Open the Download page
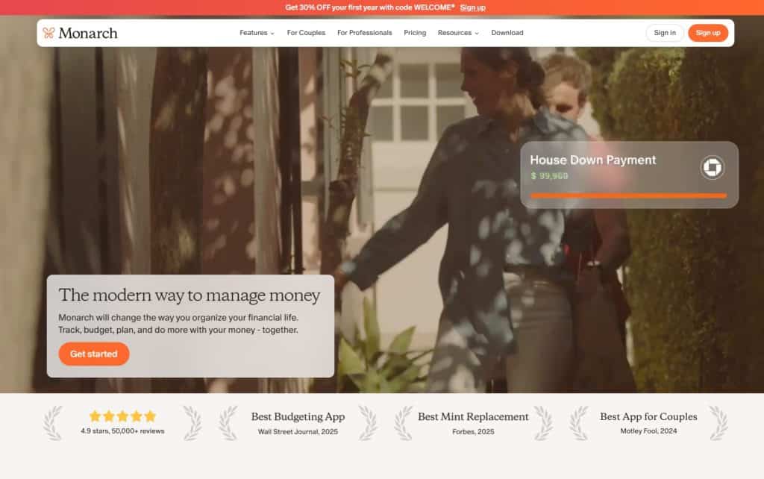Viewport: 764px width, 479px height. click(507, 33)
